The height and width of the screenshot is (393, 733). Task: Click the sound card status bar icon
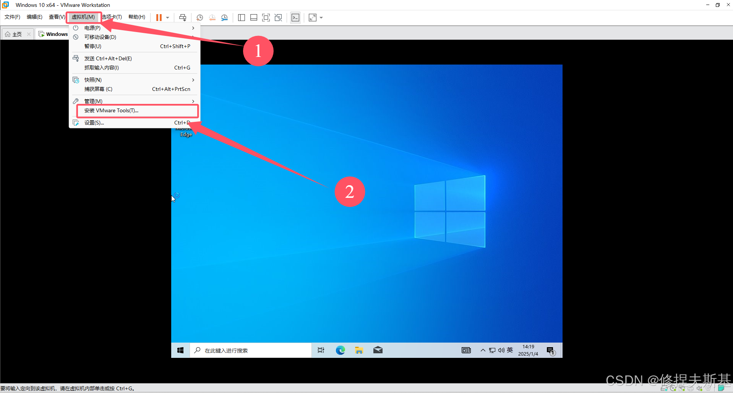click(699, 388)
